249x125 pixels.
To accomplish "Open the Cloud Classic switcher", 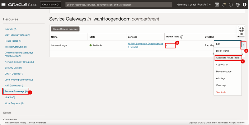I will (51, 5).
